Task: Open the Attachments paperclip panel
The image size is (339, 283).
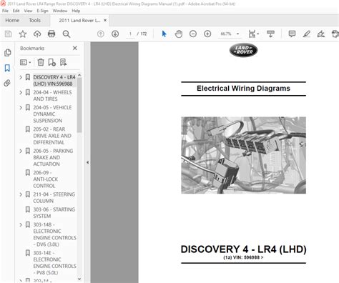Action: (x=7, y=83)
